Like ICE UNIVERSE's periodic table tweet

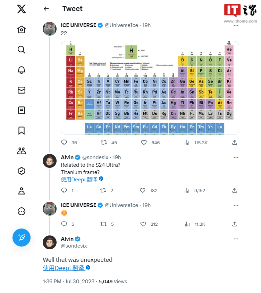tap(144, 142)
